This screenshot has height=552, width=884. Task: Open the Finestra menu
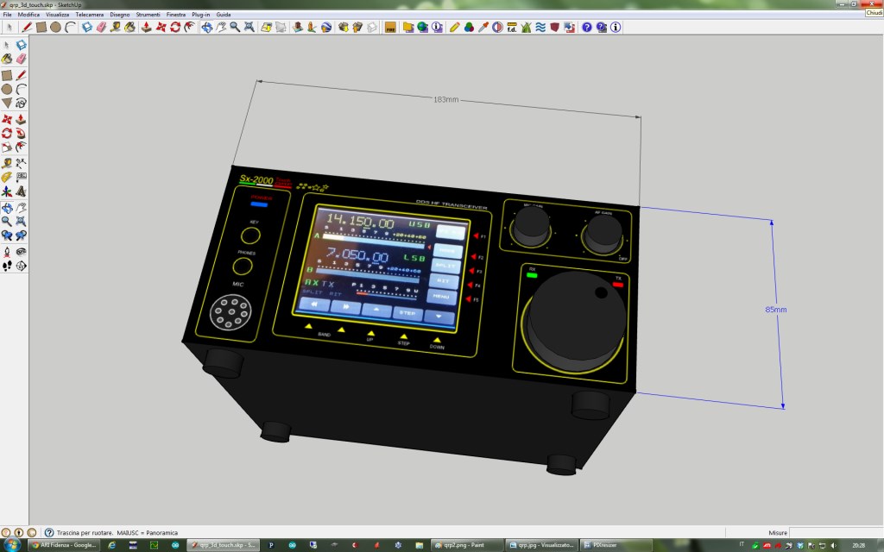pos(175,15)
